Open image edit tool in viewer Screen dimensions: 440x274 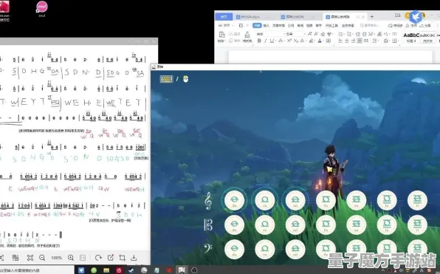click(110, 258)
